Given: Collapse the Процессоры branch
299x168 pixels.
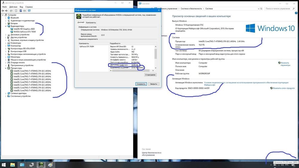Looking at the screenshot, I should [x=6, y=68].
